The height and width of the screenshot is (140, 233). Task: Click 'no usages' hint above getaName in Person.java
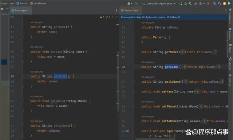click(x=36, y=72)
